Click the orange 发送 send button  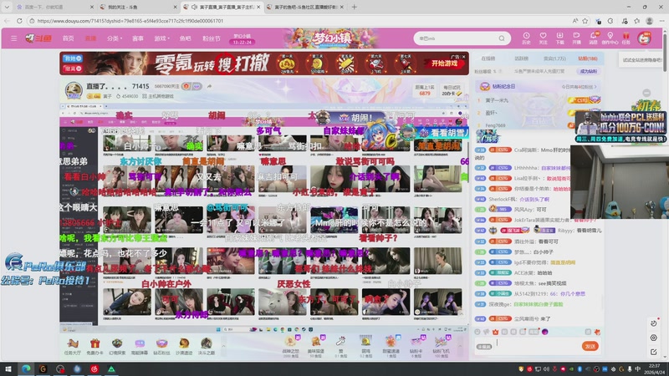point(590,346)
